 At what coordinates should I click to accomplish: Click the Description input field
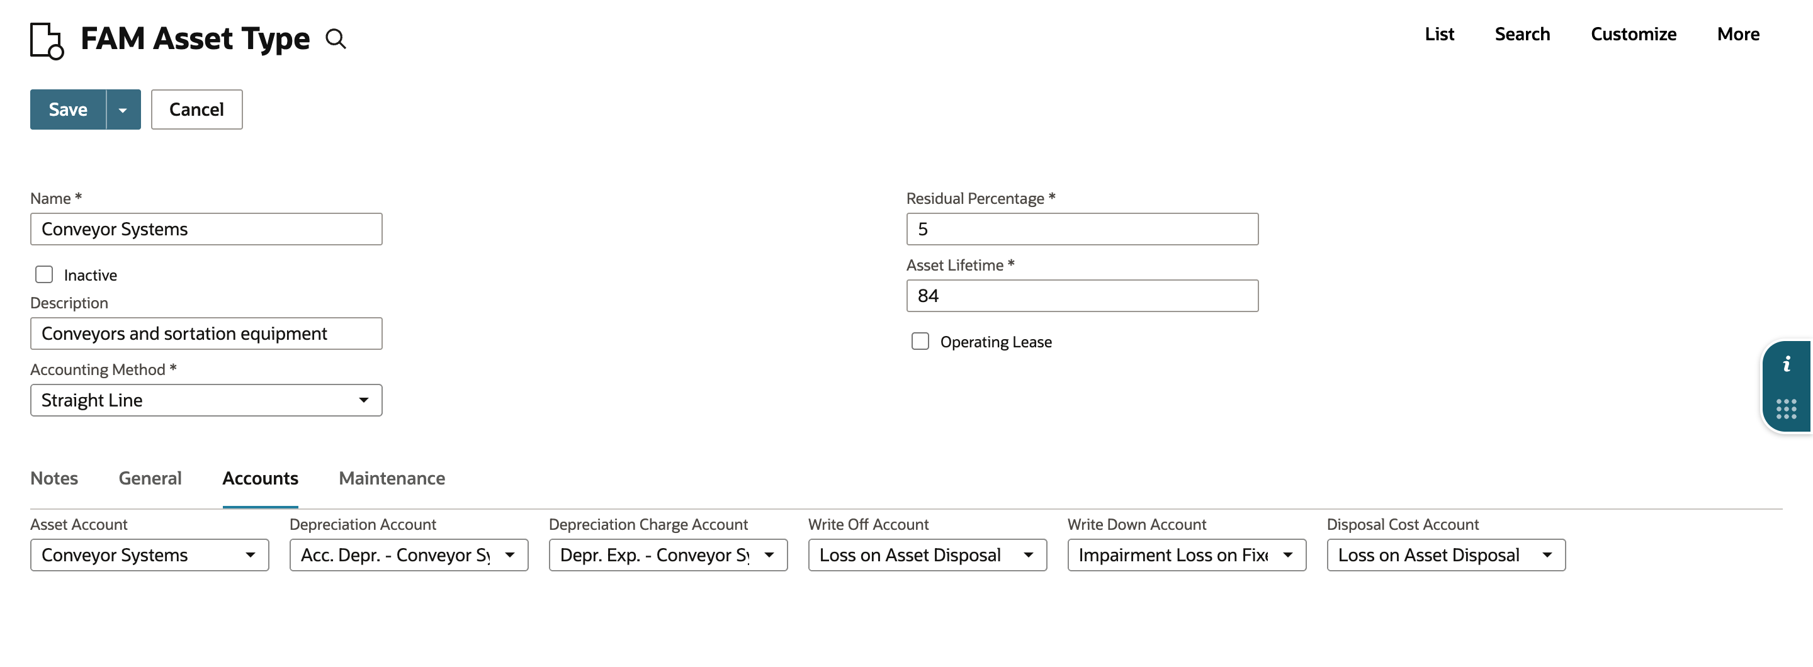[206, 333]
